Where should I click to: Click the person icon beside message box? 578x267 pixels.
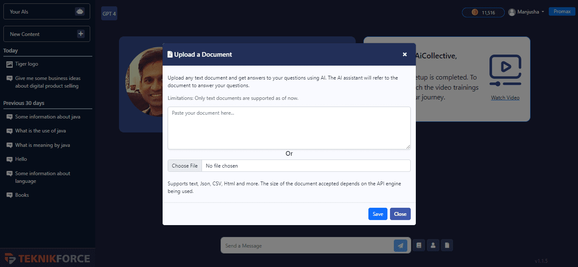(433, 245)
